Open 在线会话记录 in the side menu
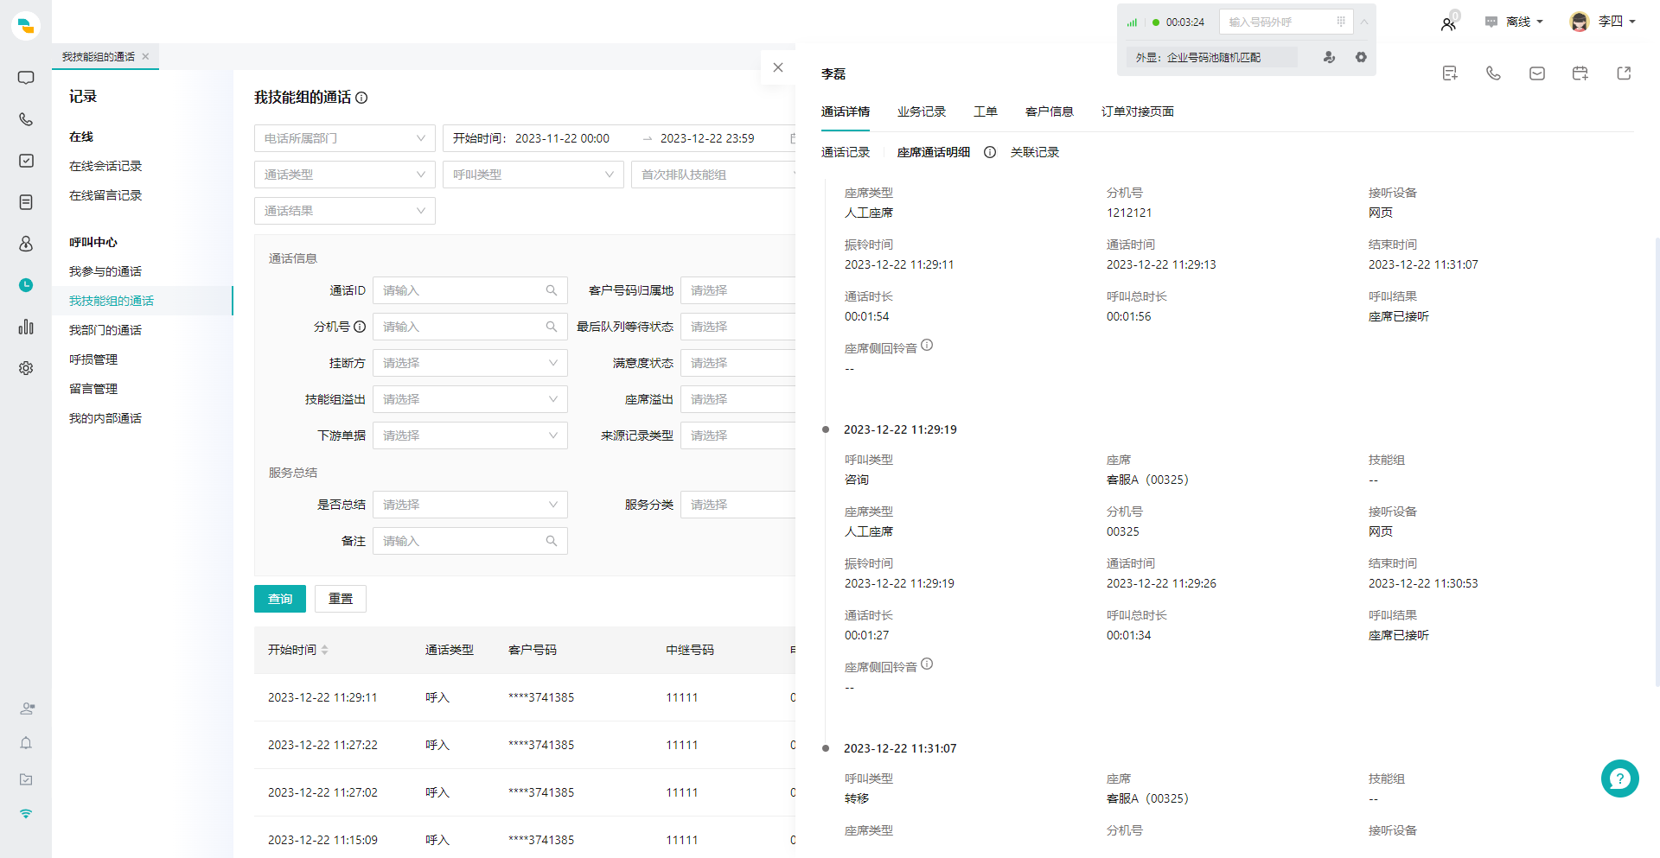1660x858 pixels. pyautogui.click(x=105, y=166)
